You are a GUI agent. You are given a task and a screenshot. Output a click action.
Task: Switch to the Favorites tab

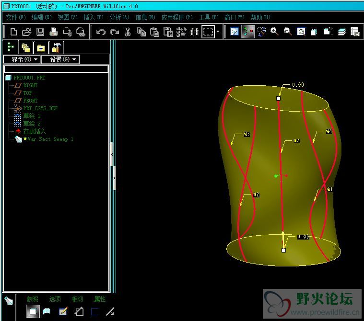(41, 47)
